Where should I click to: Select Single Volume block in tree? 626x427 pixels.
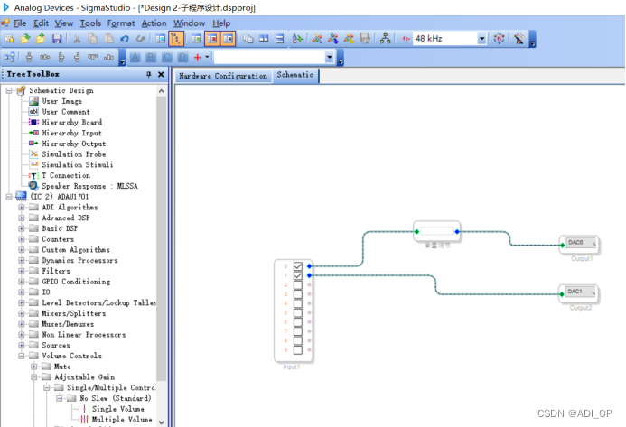pyautogui.click(x=117, y=409)
